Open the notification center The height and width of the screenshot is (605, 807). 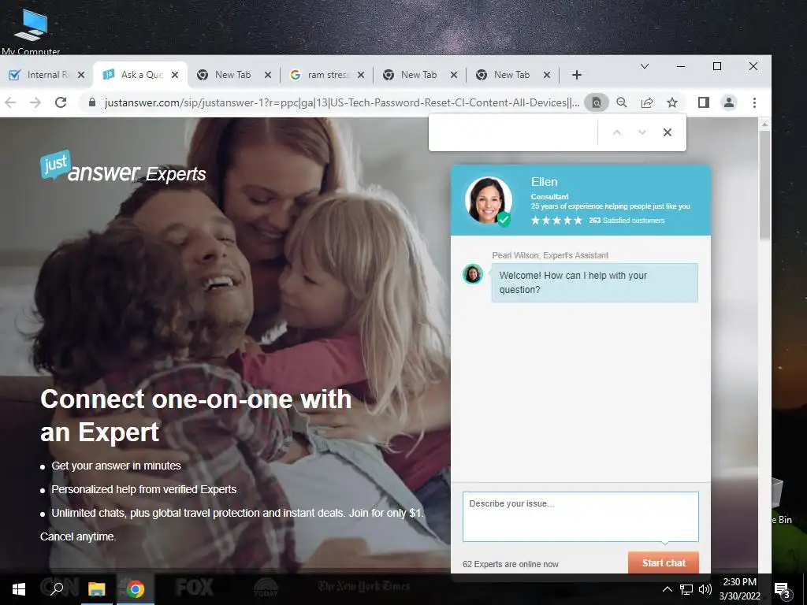(x=783, y=590)
